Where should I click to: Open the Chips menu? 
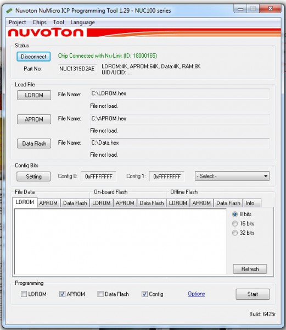(x=40, y=22)
